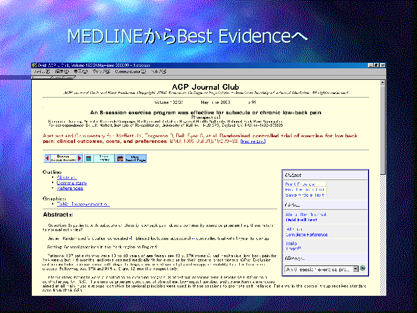Jump to References in the Outline

[70, 188]
